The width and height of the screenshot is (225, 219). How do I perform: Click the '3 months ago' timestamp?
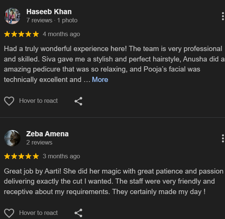[61, 156]
